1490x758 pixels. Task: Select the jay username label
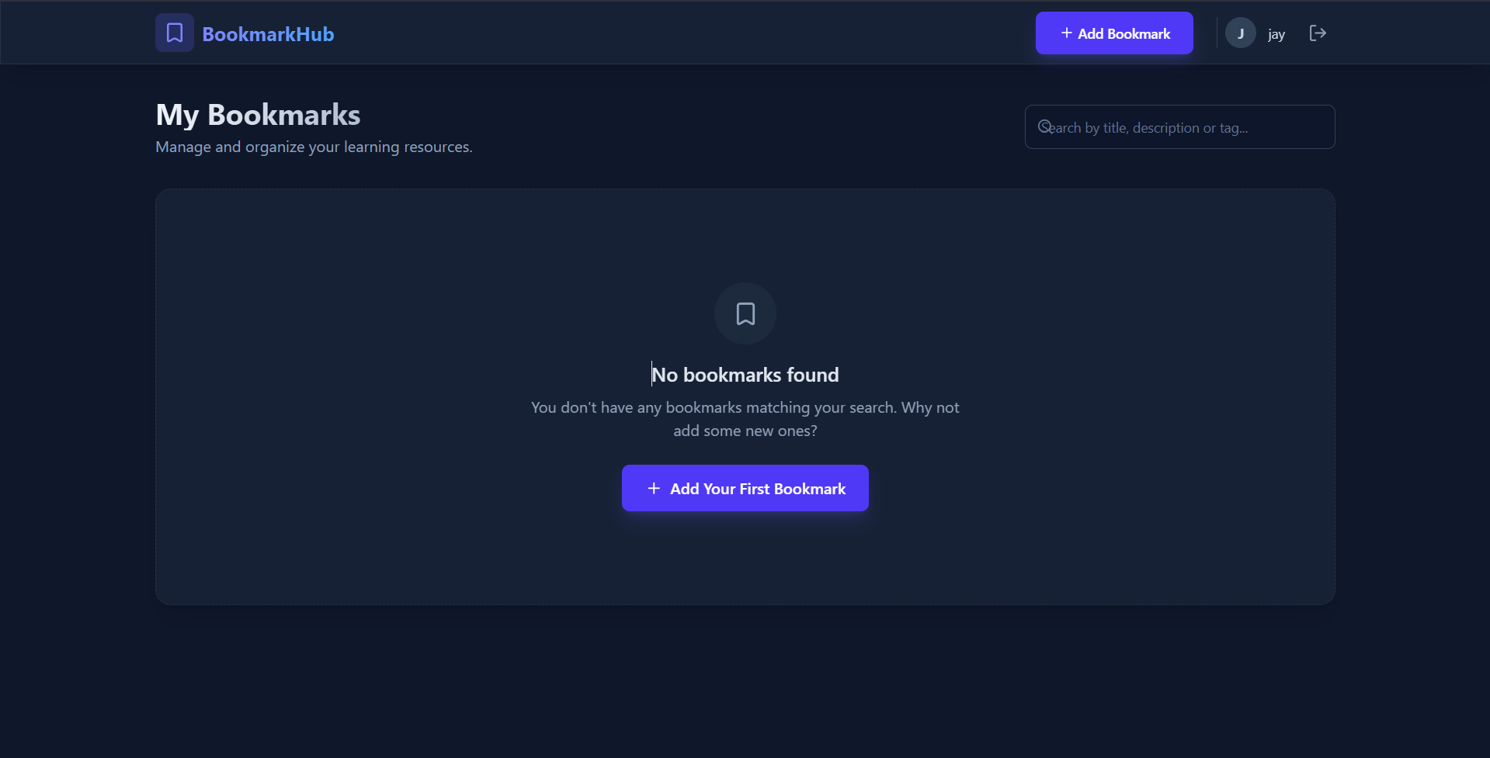[x=1276, y=34]
